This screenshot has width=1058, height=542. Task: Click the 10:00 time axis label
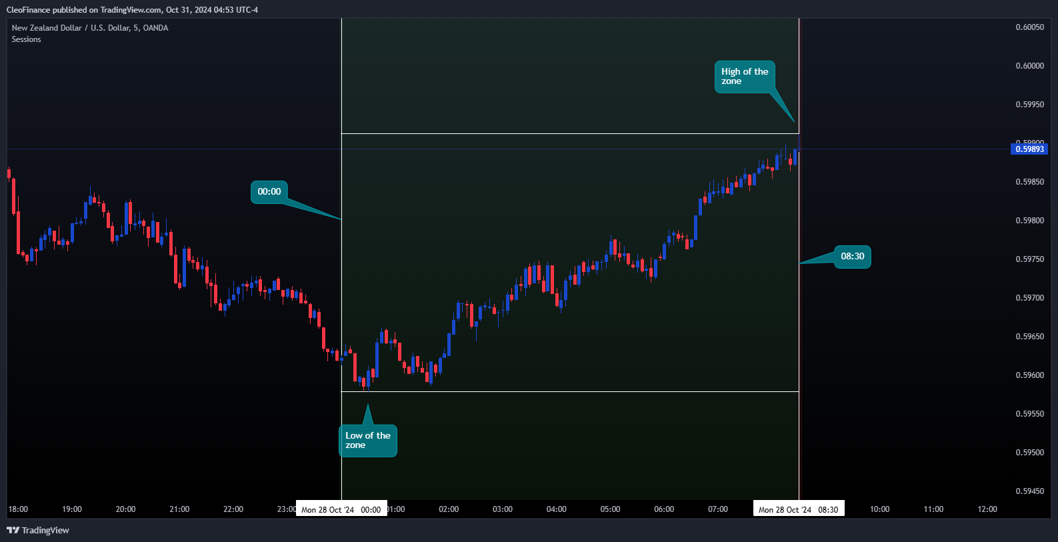click(x=879, y=509)
